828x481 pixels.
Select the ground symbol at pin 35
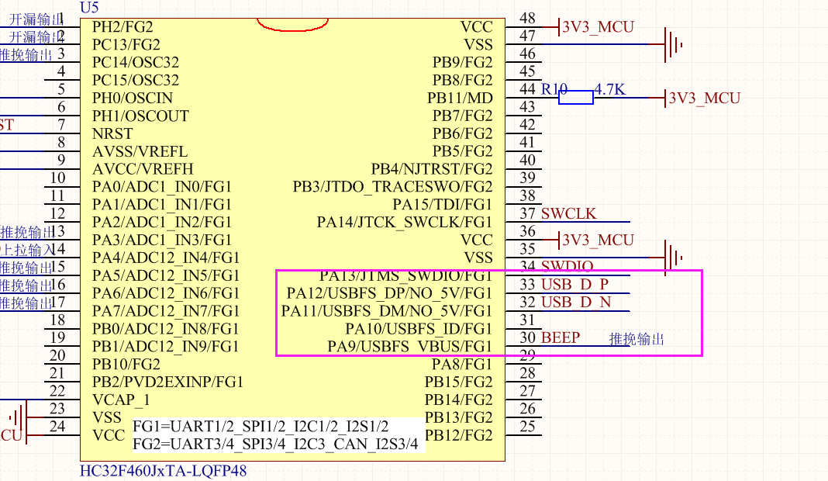tap(673, 258)
